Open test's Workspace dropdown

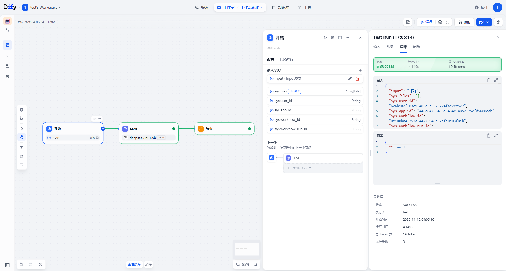(x=42, y=7)
